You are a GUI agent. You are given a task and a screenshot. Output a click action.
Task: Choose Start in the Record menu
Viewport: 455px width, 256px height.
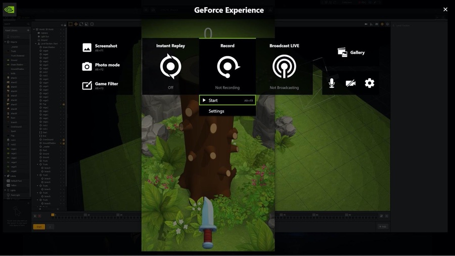click(x=227, y=100)
